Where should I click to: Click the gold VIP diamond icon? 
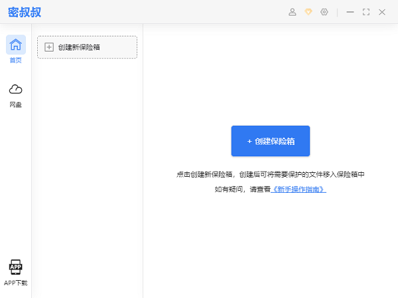[x=308, y=12]
